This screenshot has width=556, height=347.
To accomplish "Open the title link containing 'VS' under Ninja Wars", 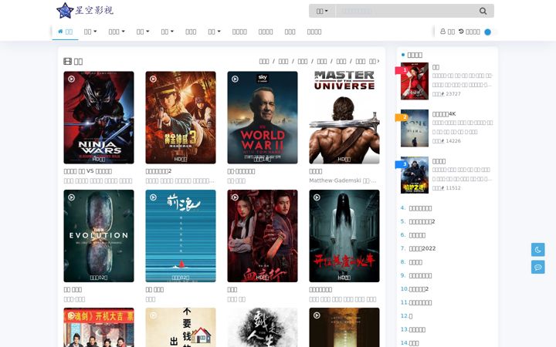I will [x=87, y=171].
